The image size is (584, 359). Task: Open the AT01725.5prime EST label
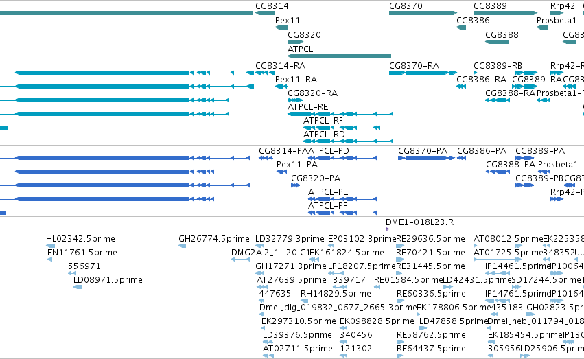coord(508,253)
